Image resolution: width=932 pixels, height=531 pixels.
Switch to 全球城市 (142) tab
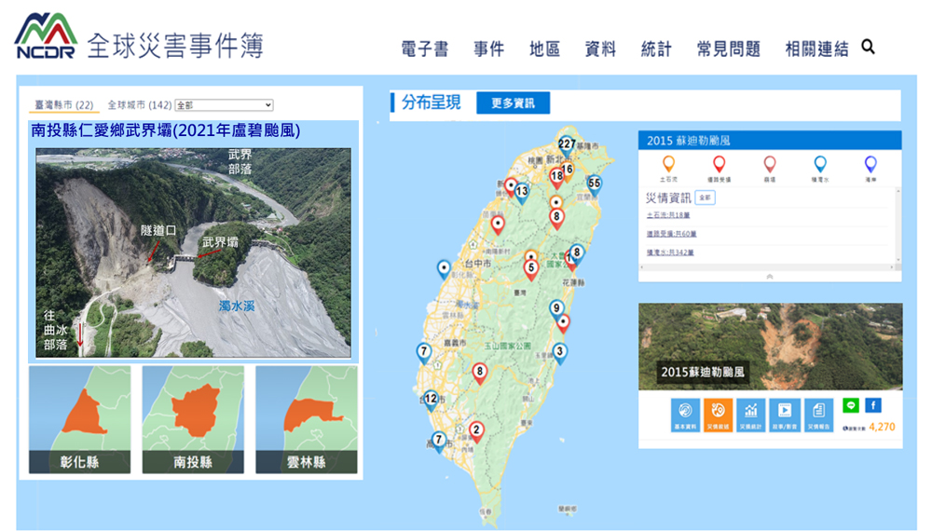139,104
